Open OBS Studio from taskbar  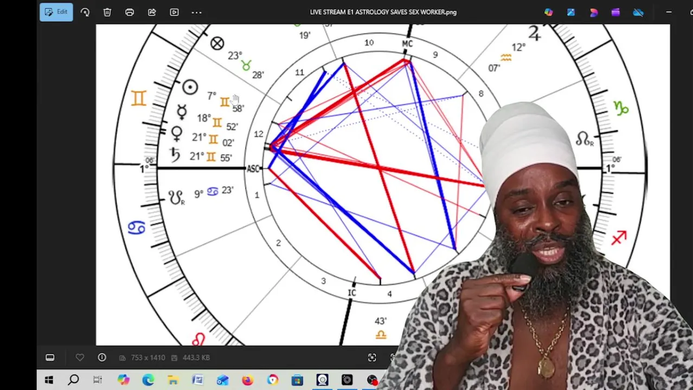point(372,380)
